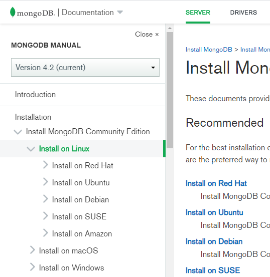Open the Introduction section in sidebar
270x277 pixels.
35,95
